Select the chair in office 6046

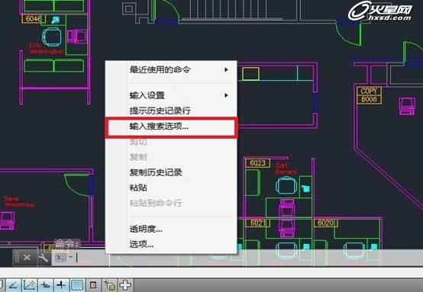click(52, 37)
